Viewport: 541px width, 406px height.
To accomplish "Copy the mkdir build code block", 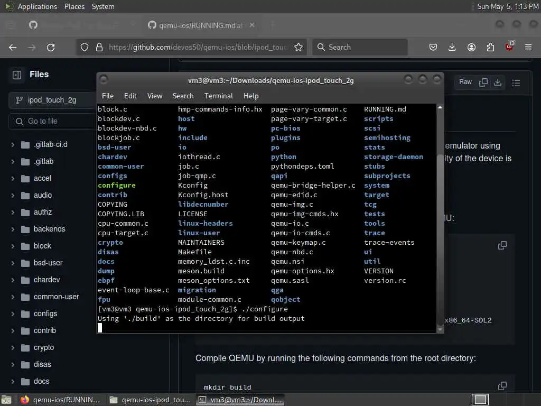I will tap(502, 386).
